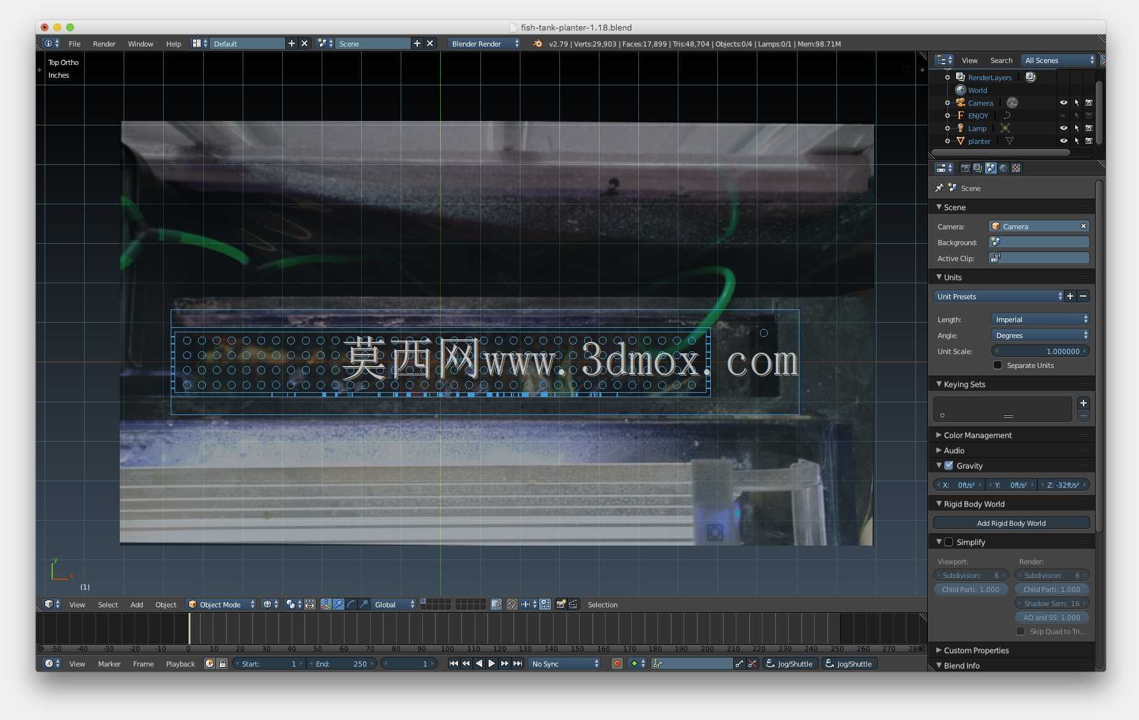Open the Render menu

pyautogui.click(x=104, y=43)
